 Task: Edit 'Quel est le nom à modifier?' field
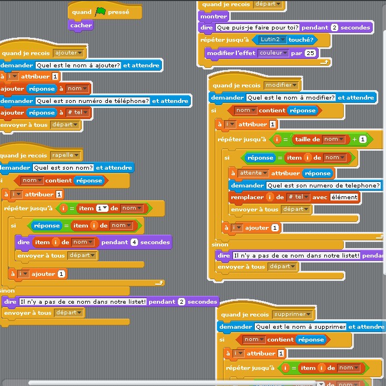click(x=291, y=97)
